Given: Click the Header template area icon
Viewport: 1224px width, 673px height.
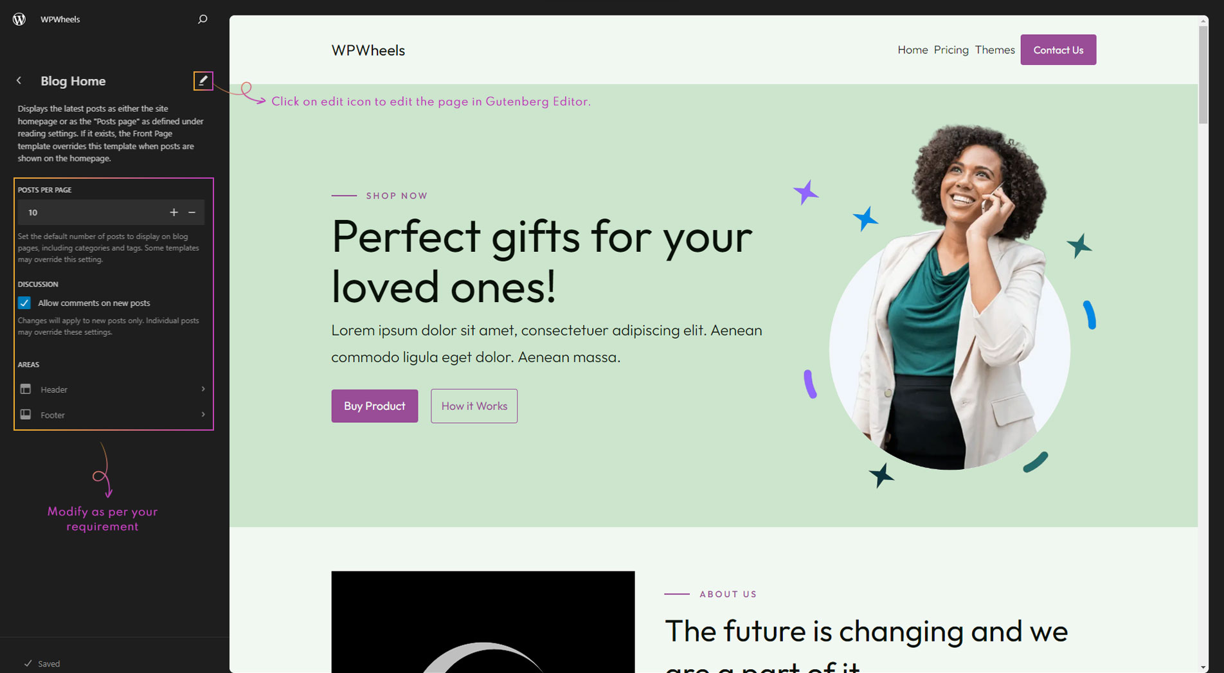Looking at the screenshot, I should [x=26, y=390].
